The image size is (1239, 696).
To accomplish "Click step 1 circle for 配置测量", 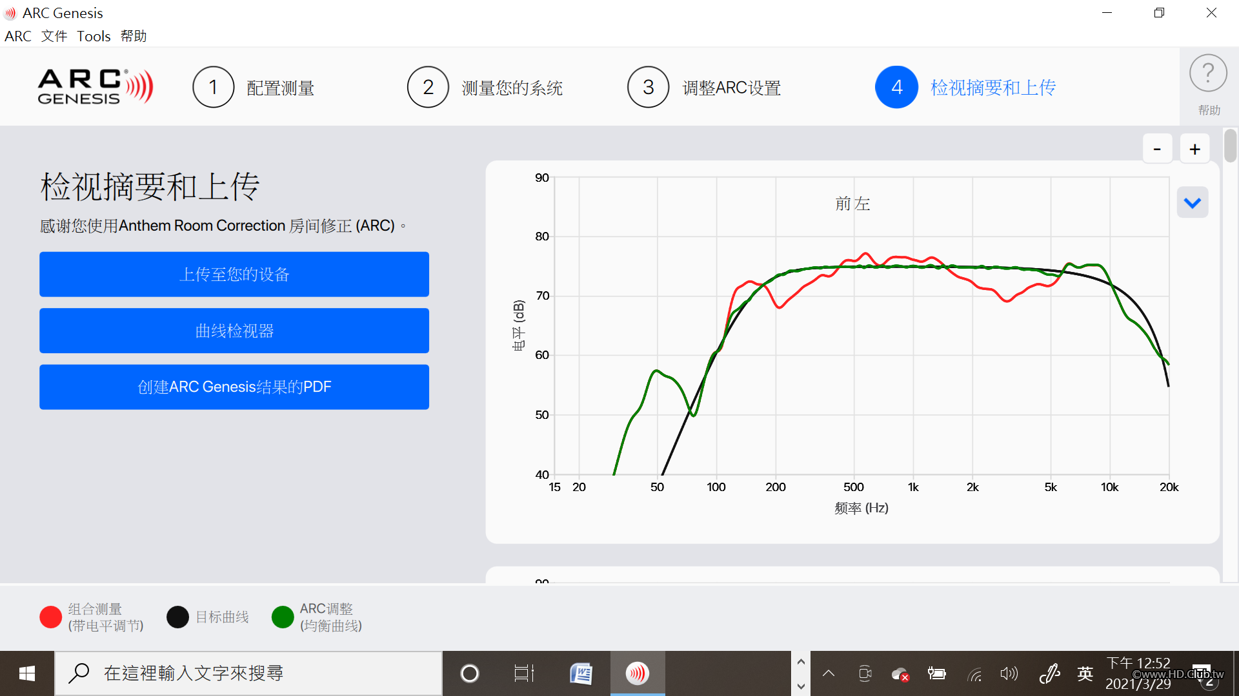I will tap(213, 87).
